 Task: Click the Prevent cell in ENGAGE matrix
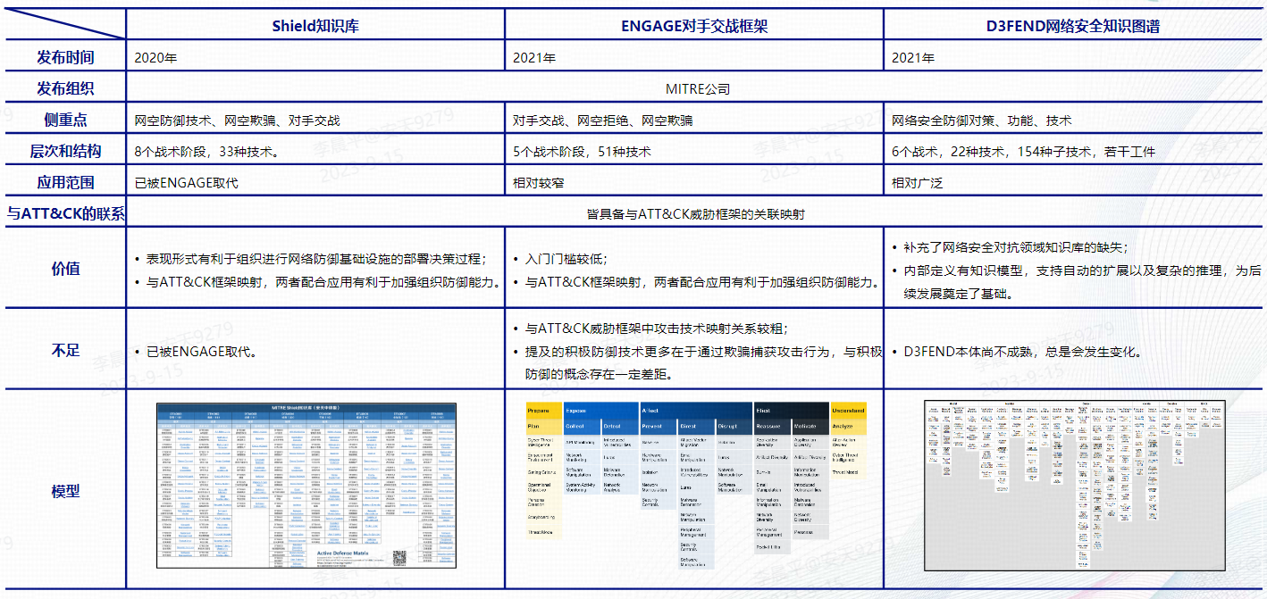point(659,427)
